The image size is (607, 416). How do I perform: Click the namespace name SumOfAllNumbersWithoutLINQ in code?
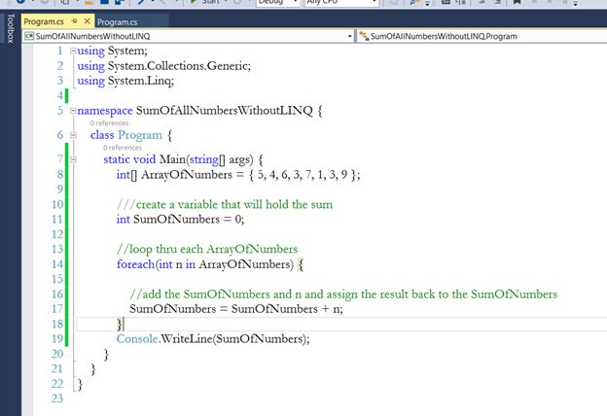tap(224, 111)
